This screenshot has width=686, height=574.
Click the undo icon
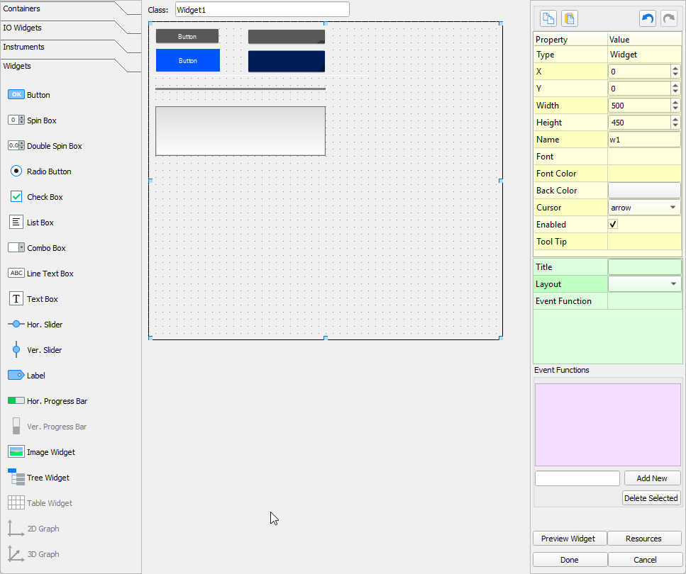[647, 18]
